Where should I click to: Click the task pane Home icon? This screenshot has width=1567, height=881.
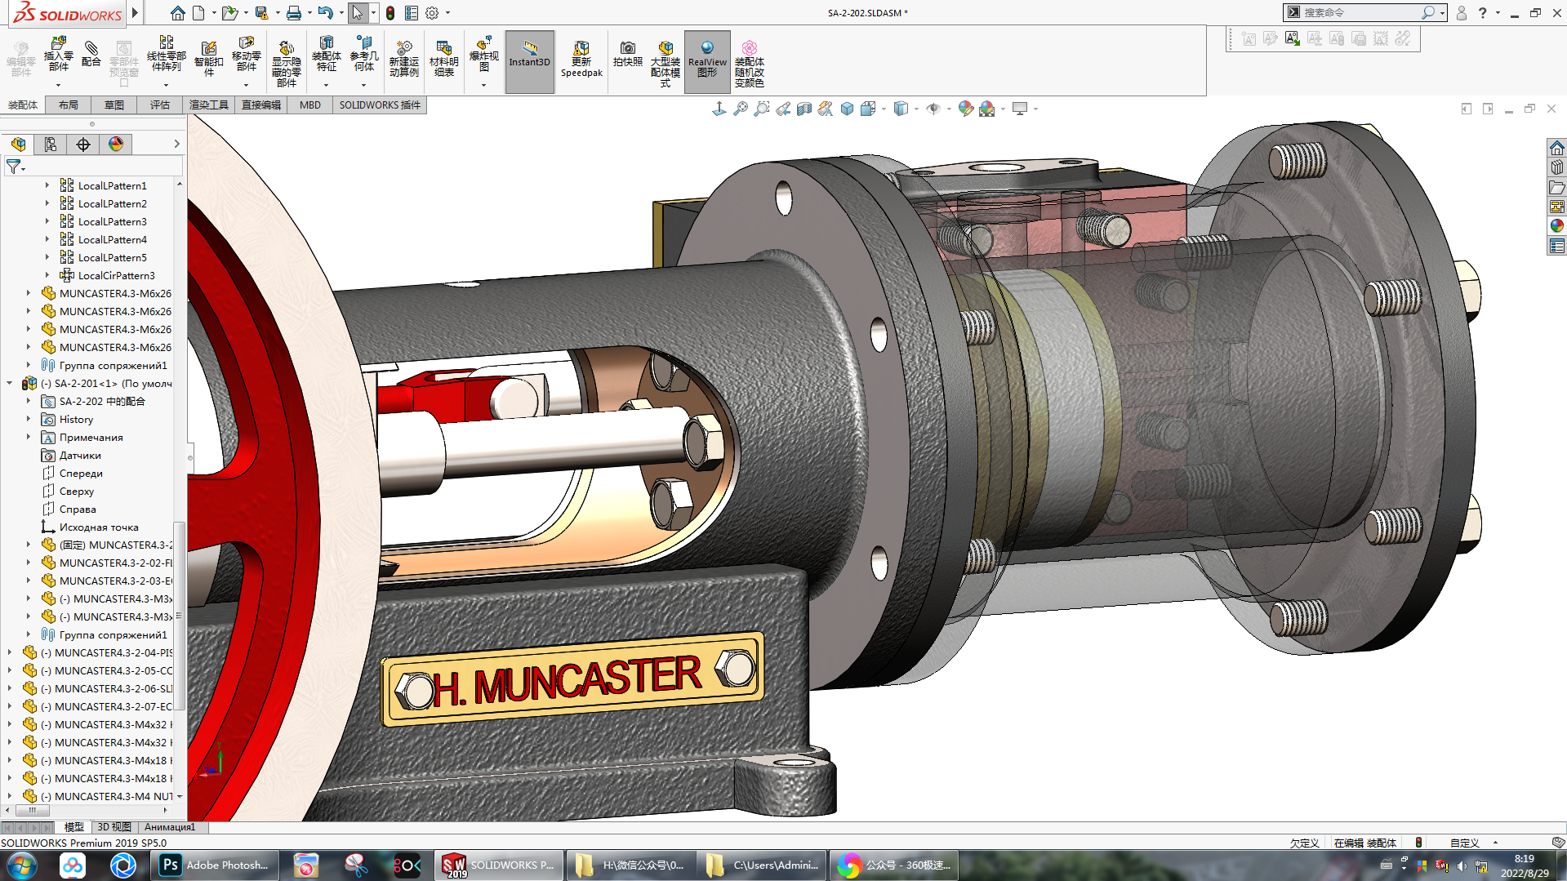[x=1557, y=148]
